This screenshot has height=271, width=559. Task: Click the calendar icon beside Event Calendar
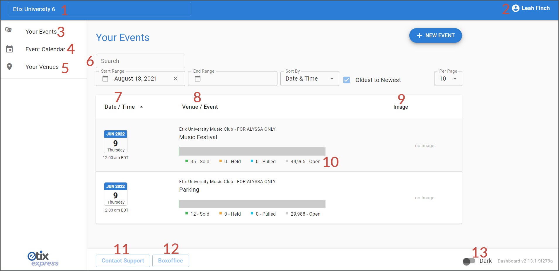click(9, 49)
